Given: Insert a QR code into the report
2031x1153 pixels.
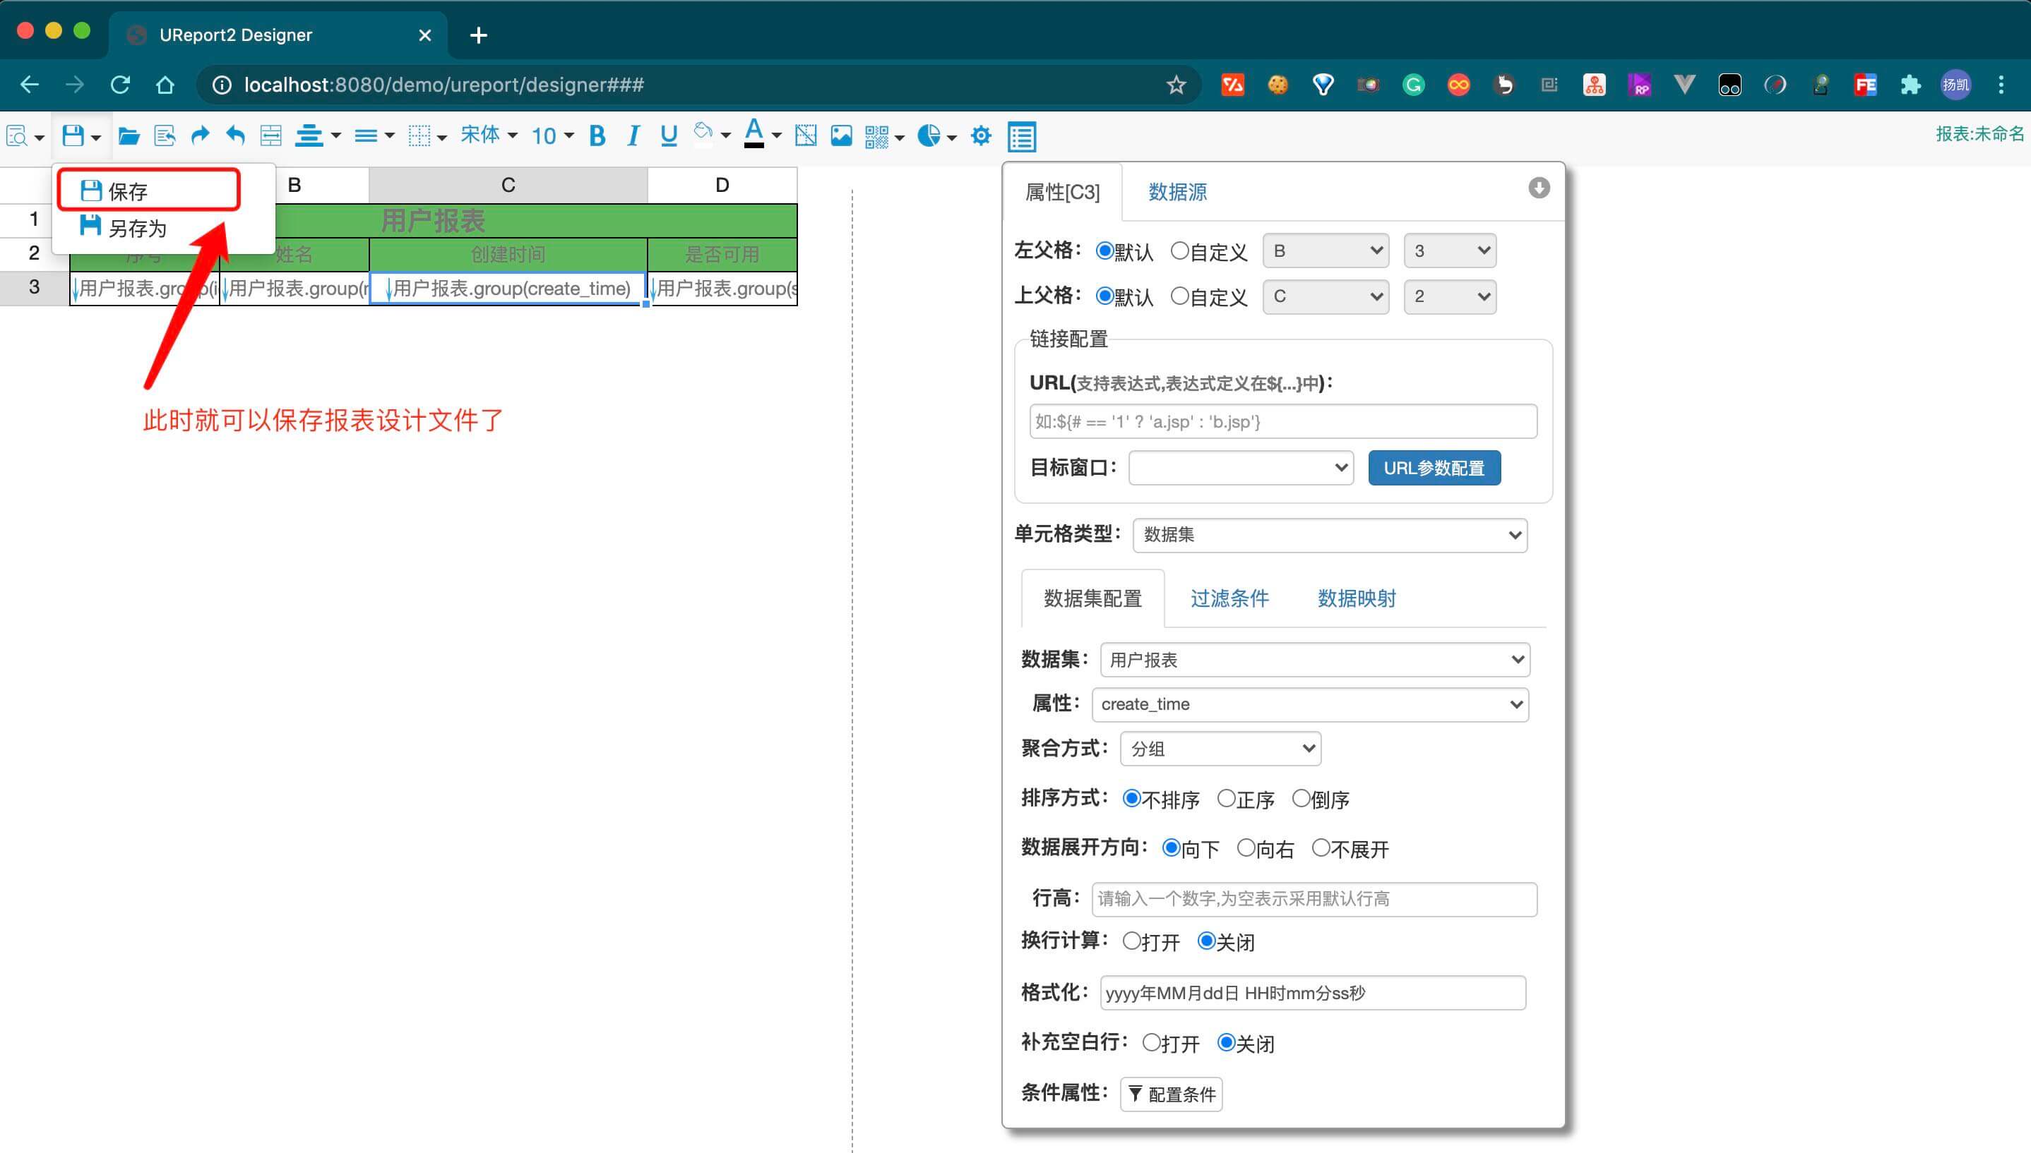Looking at the screenshot, I should (876, 135).
